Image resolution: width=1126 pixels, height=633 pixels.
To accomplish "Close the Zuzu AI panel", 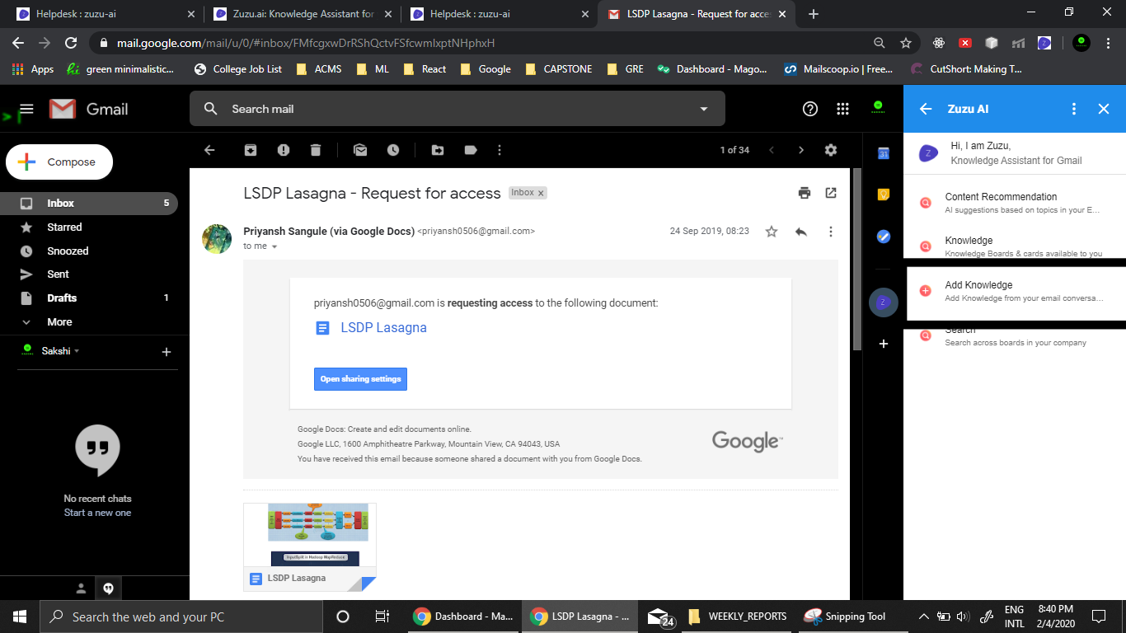I will [x=1104, y=109].
